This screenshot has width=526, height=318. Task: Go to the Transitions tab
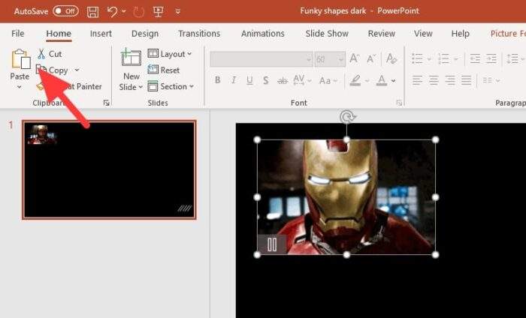(199, 34)
